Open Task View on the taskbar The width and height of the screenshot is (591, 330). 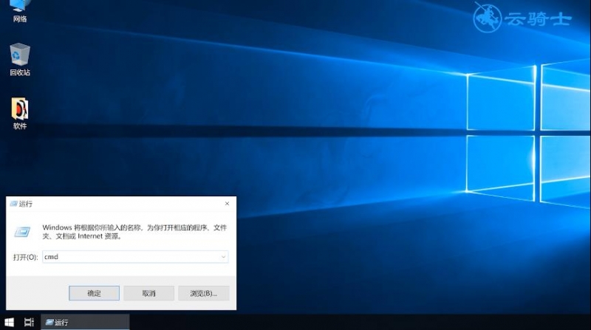[x=29, y=322]
